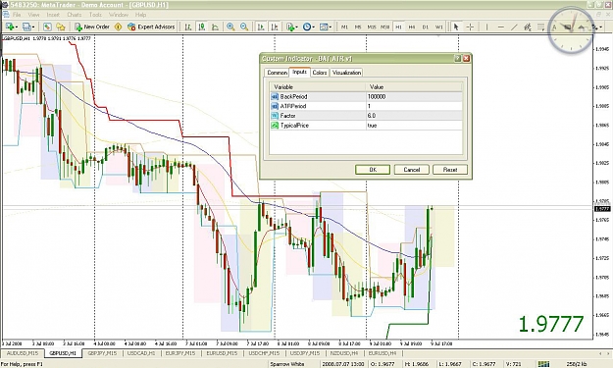Select the W1 timeframe

point(439,26)
